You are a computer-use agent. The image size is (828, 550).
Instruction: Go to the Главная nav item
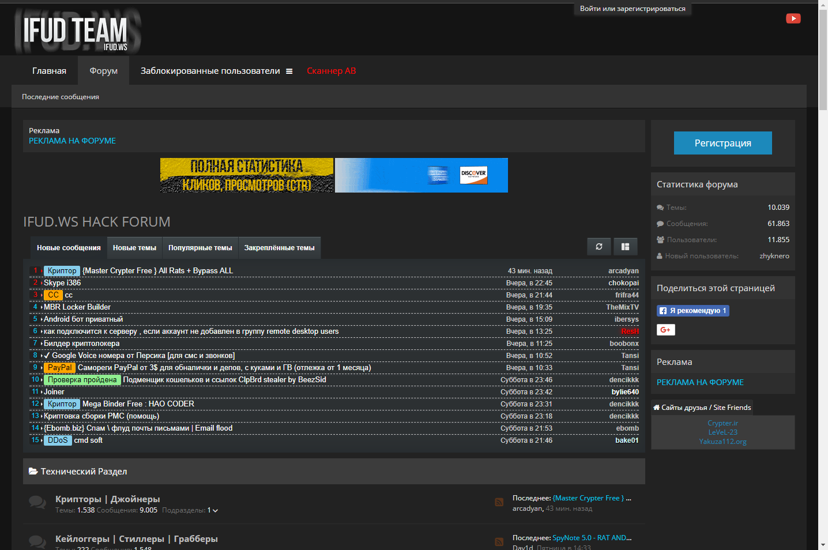49,71
